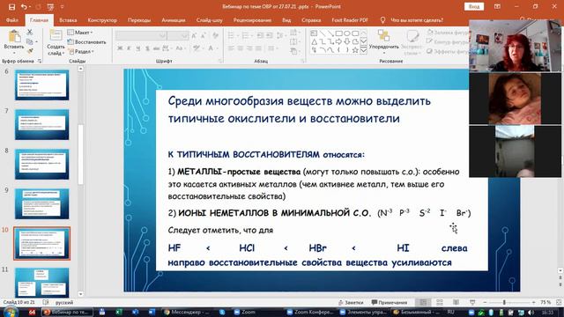Screen dimensions: 564x317
Task: Open the font name combo box
Action: coord(141,35)
